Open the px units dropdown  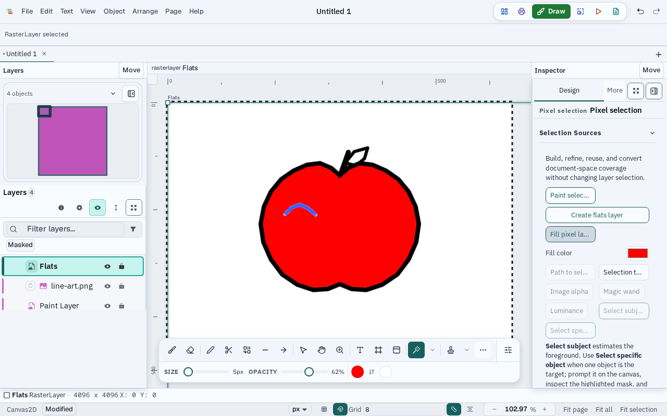(300, 409)
